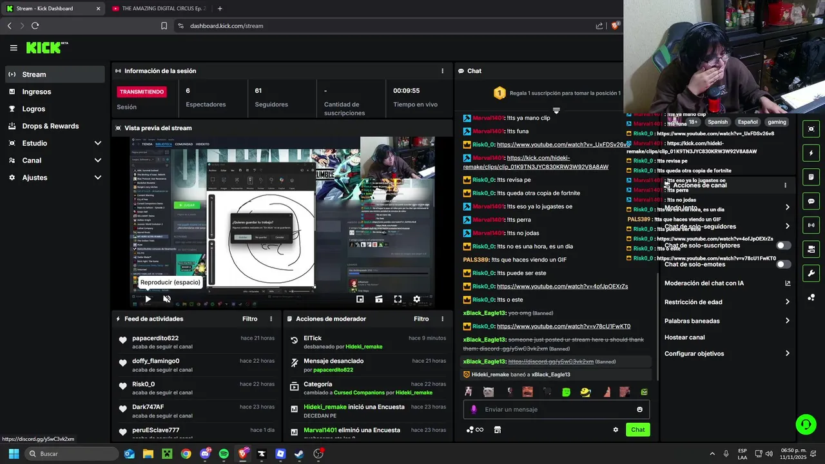The width and height of the screenshot is (825, 464).
Task: Click the Enviar un mensaje chat input
Action: (556, 409)
